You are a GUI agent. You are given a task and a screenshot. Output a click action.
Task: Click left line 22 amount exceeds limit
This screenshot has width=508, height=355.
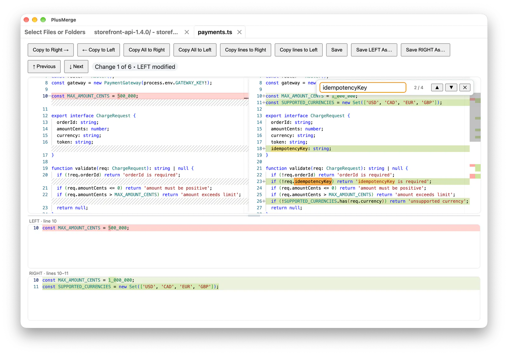click(x=149, y=195)
